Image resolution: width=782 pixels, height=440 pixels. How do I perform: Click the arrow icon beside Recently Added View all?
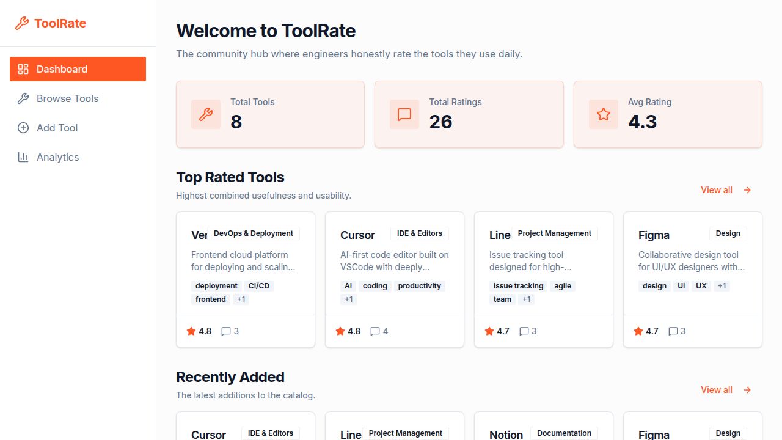click(x=747, y=390)
